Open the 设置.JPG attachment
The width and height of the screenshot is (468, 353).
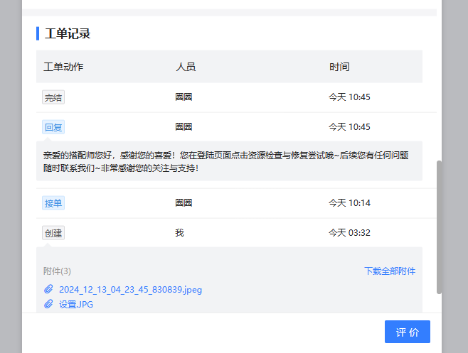(x=76, y=304)
